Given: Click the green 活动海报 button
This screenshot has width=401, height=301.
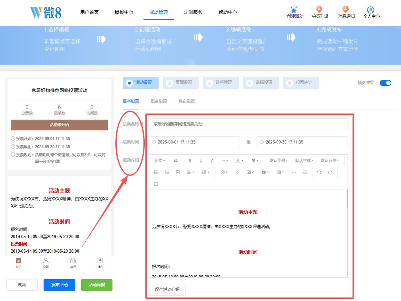Looking at the screenshot, I should pyautogui.click(x=97, y=285).
